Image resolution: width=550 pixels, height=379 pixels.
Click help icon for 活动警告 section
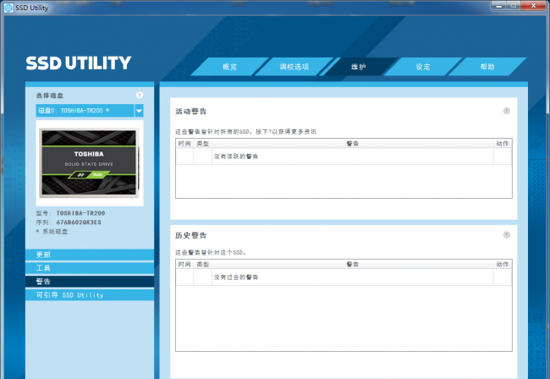(507, 111)
